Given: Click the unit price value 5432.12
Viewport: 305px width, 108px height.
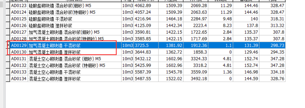Looking at the screenshot, I should pos(143,59).
